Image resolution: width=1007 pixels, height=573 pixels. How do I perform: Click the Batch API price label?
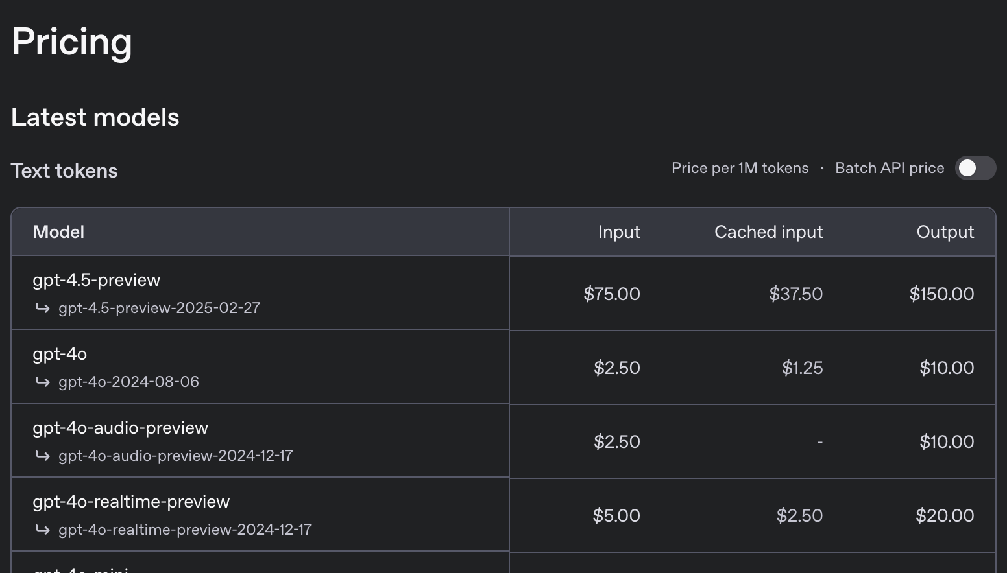pos(890,169)
